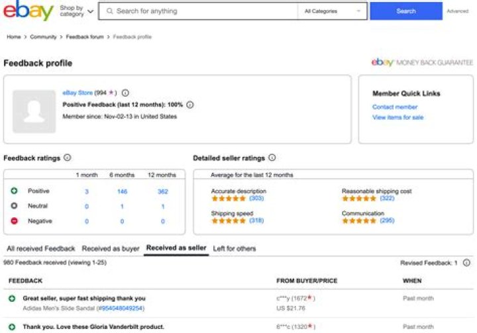Click the eBay logo
The width and height of the screenshot is (477, 333).
pyautogui.click(x=28, y=11)
